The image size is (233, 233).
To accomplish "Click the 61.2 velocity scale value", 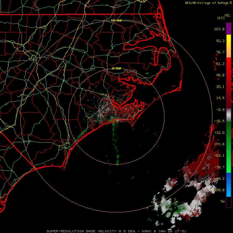I will coord(220,64).
